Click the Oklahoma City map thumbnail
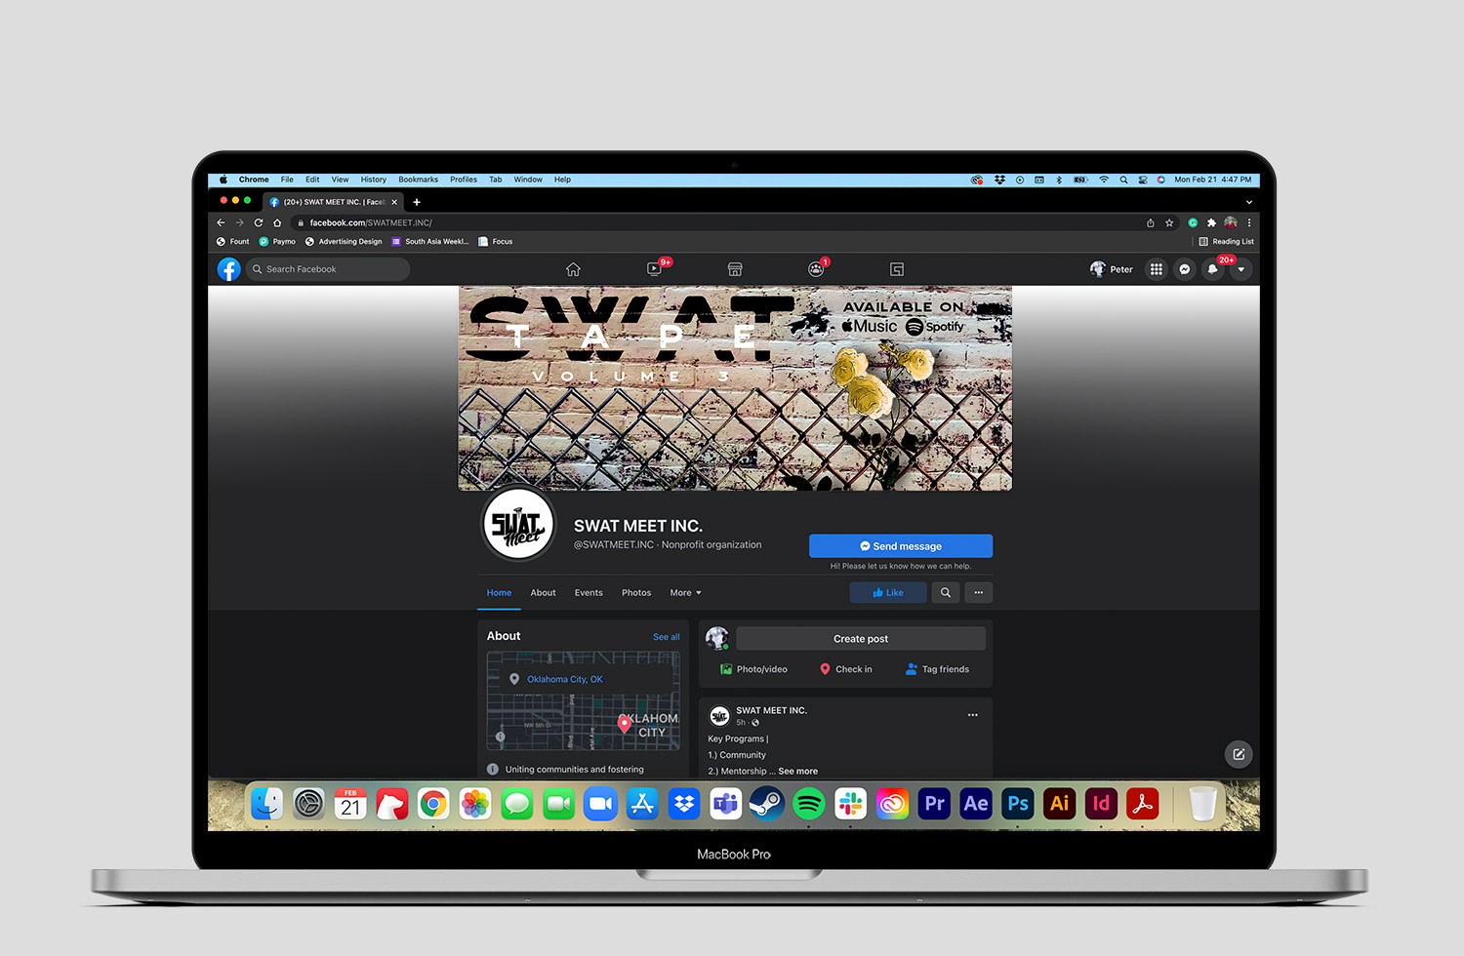1464x956 pixels. point(584,700)
